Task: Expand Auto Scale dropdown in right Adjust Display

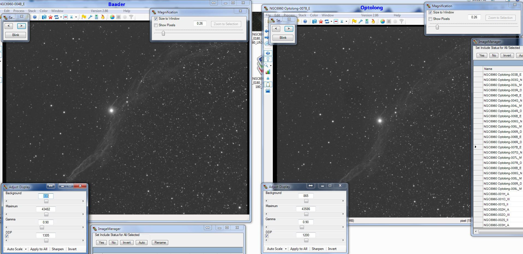Action: coord(286,249)
